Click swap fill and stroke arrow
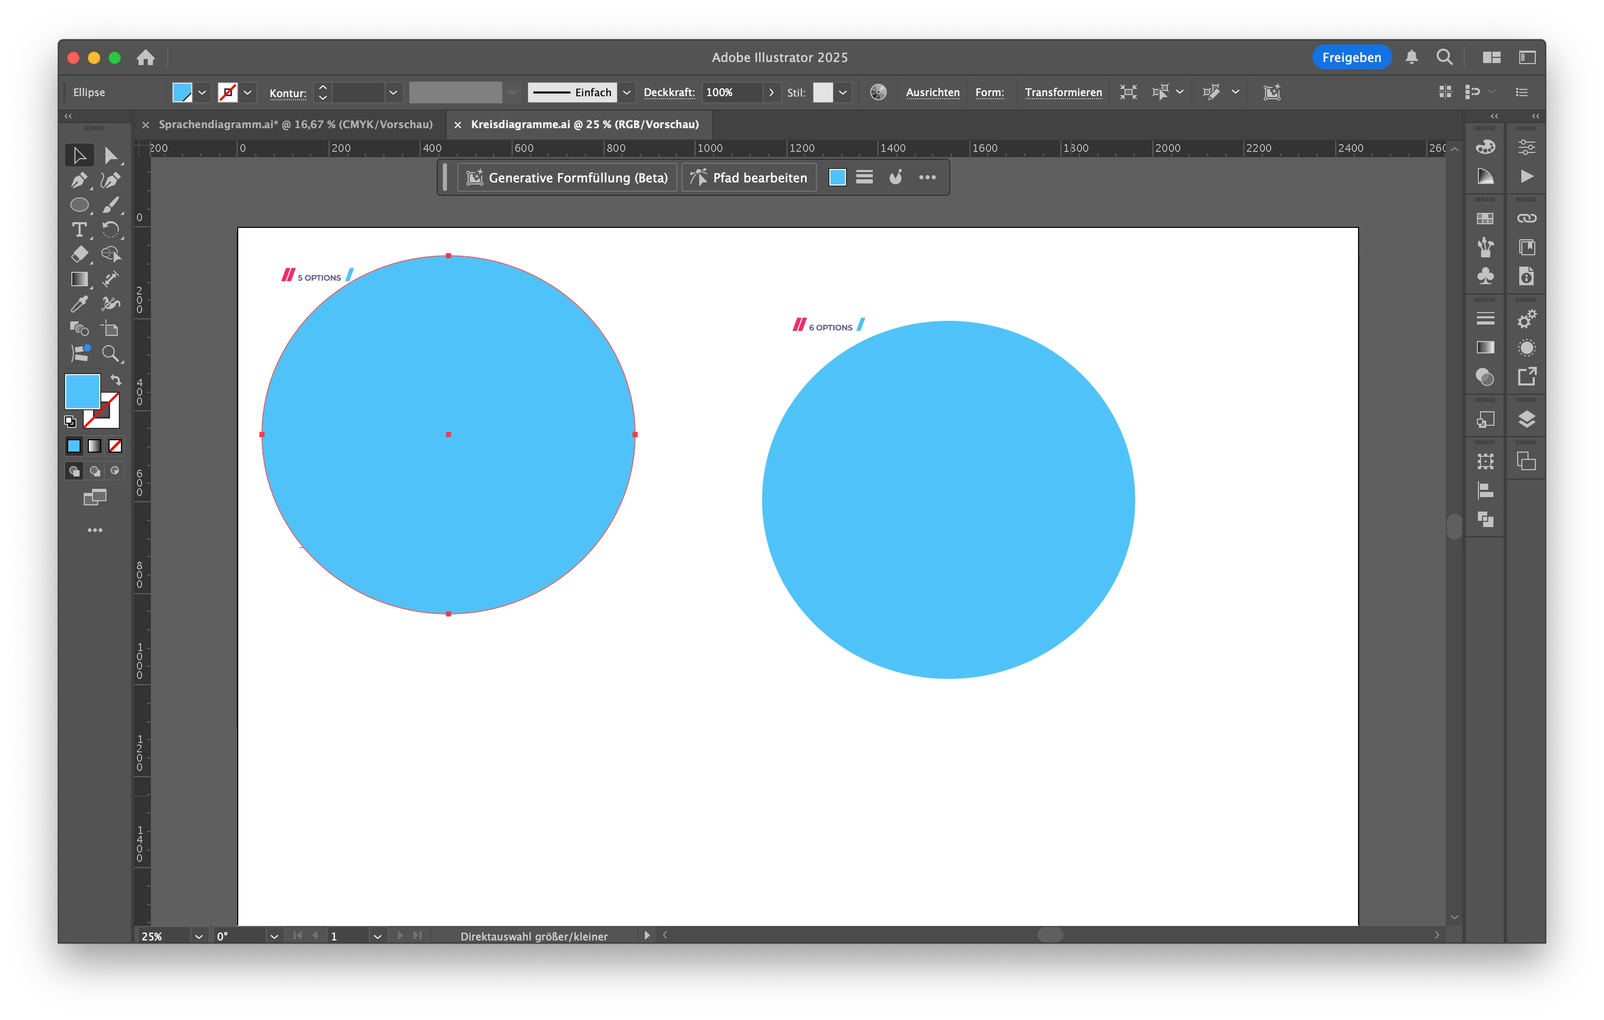1604x1020 pixels. (116, 380)
